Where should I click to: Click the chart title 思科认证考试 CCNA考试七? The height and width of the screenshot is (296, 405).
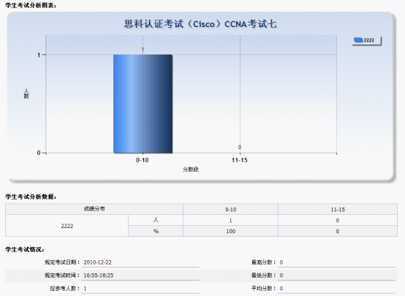coord(200,24)
